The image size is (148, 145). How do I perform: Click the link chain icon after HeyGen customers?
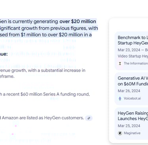[89, 118]
